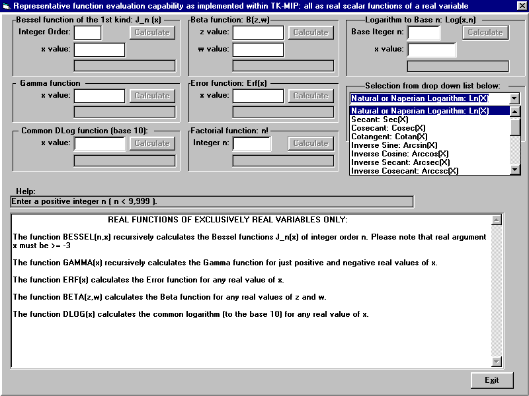Click the application icon in the title bar

click(6, 6)
